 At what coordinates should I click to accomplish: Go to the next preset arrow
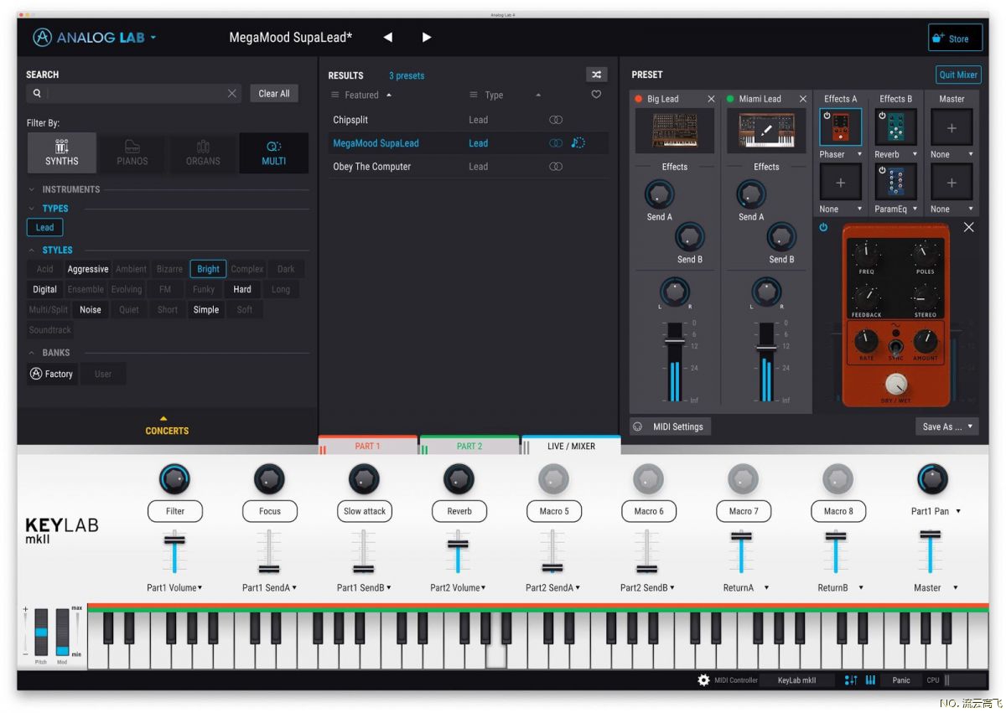coord(427,38)
